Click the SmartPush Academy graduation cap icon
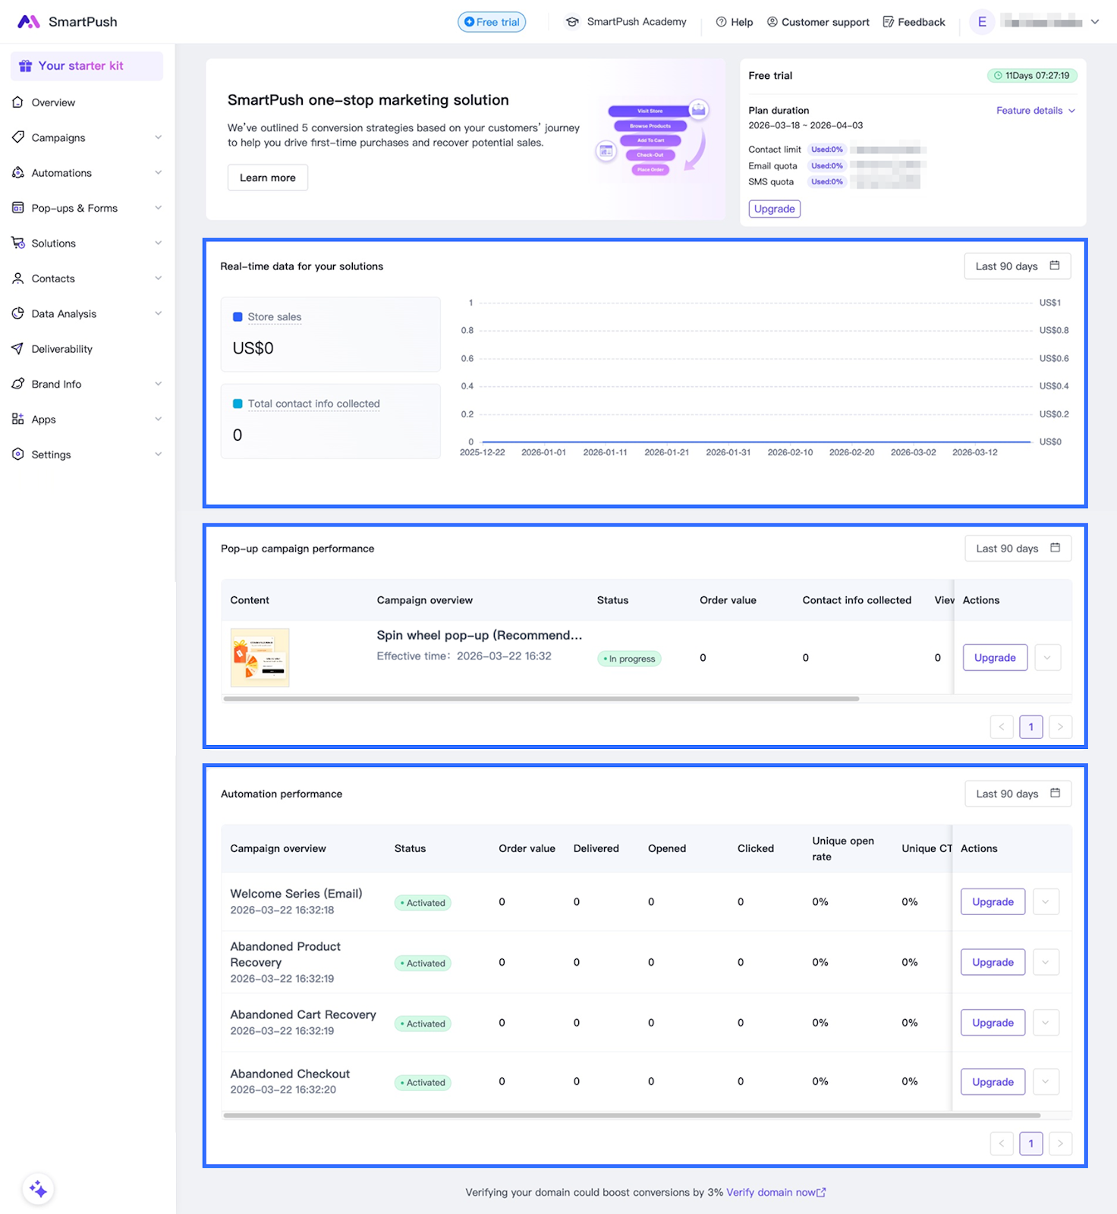This screenshot has width=1117, height=1214. click(572, 22)
